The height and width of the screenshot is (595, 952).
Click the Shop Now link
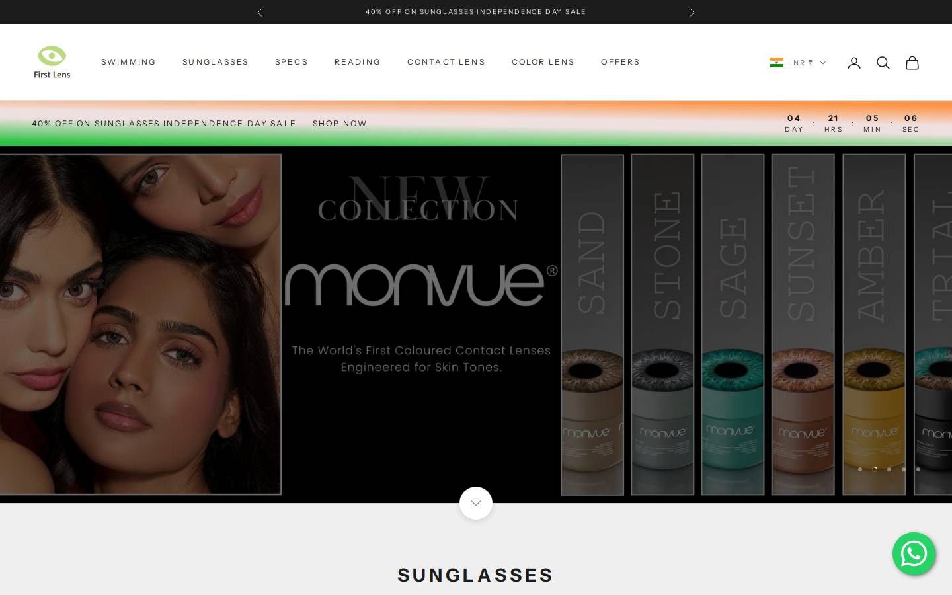point(340,124)
